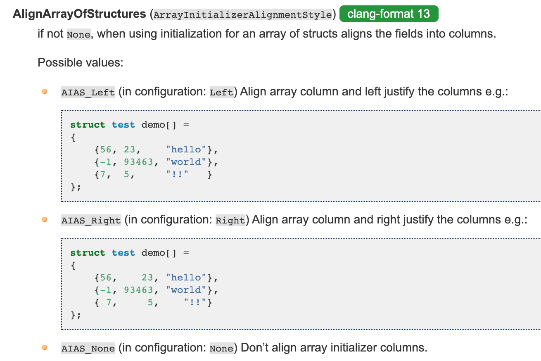Select the AIAS_Right enum value
The width and height of the screenshot is (541, 361).
[91, 220]
